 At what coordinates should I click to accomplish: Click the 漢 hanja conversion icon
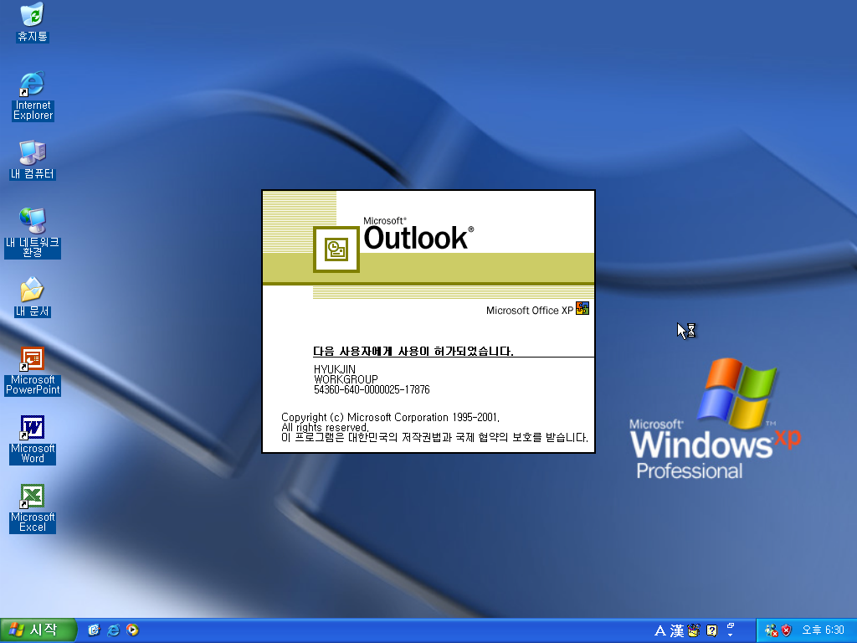[677, 631]
